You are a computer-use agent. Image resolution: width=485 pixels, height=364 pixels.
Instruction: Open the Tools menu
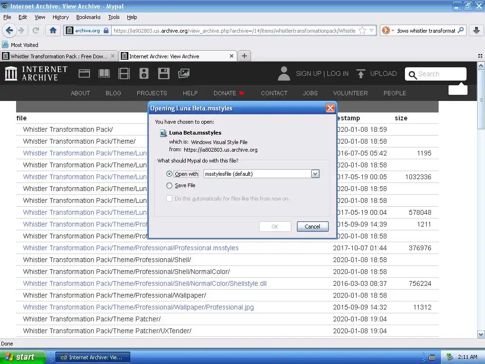tap(114, 17)
